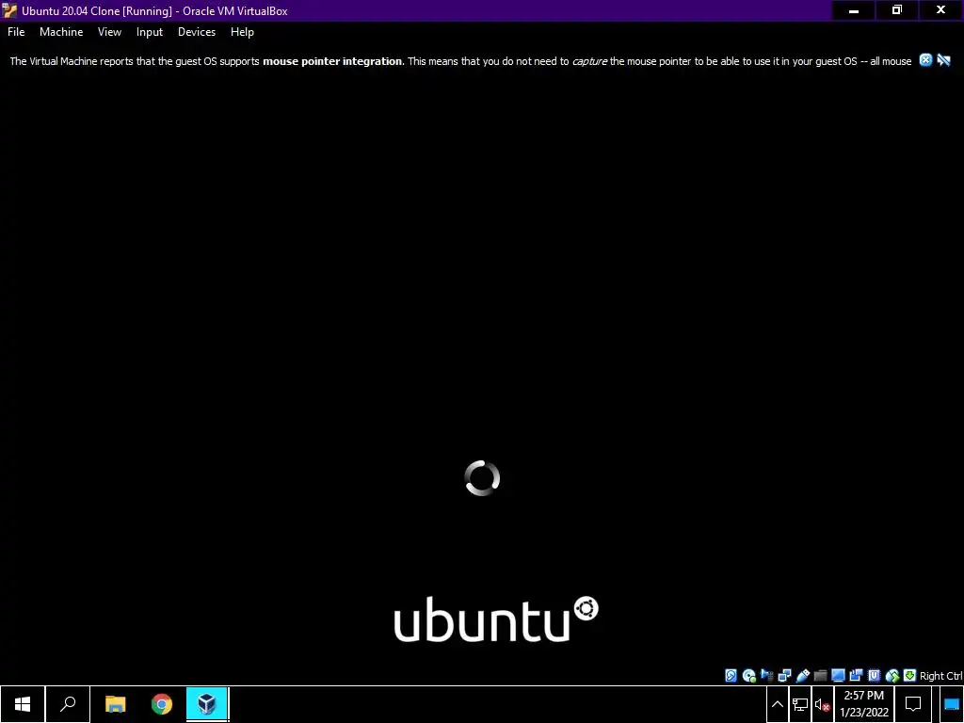Viewport: 964px width, 723px height.
Task: Click the muted volume tray icon
Action: click(823, 704)
